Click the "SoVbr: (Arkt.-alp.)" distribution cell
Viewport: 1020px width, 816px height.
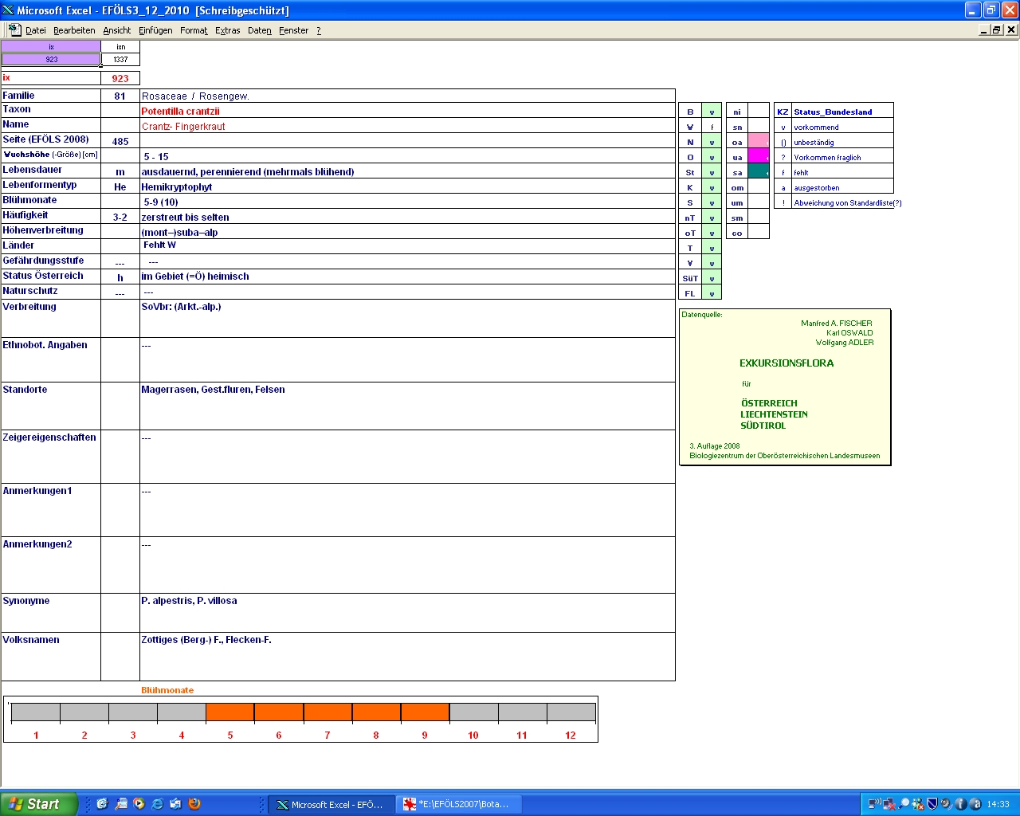click(x=407, y=319)
